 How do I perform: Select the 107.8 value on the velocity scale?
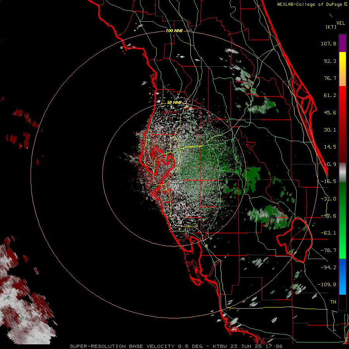click(328, 43)
